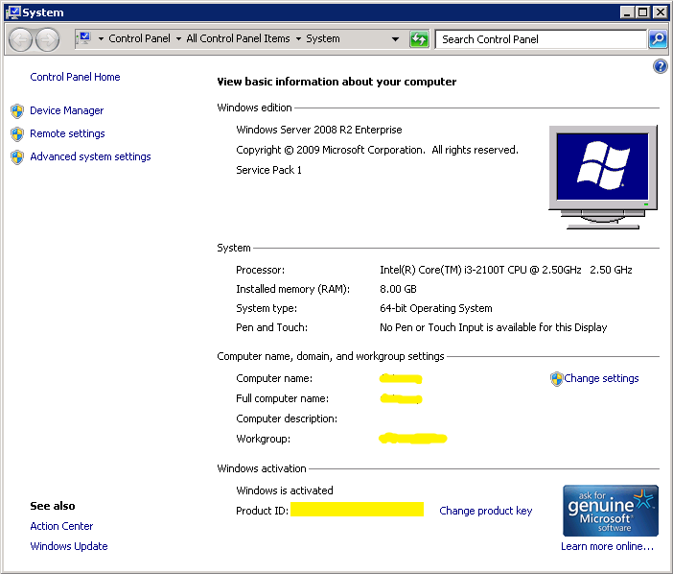This screenshot has width=673, height=574.
Task: Click the Forward navigation arrow
Action: (47, 39)
